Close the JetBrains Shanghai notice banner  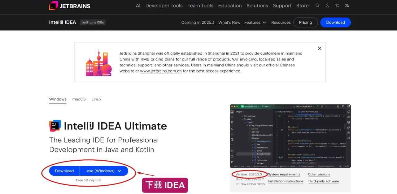pyautogui.click(x=320, y=48)
